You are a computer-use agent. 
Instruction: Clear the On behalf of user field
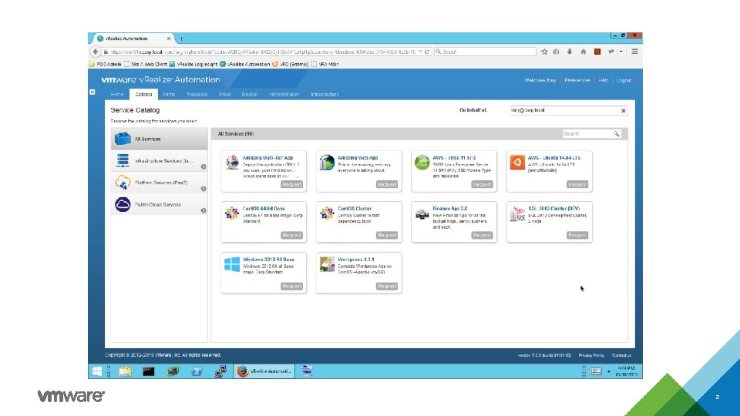(x=624, y=111)
